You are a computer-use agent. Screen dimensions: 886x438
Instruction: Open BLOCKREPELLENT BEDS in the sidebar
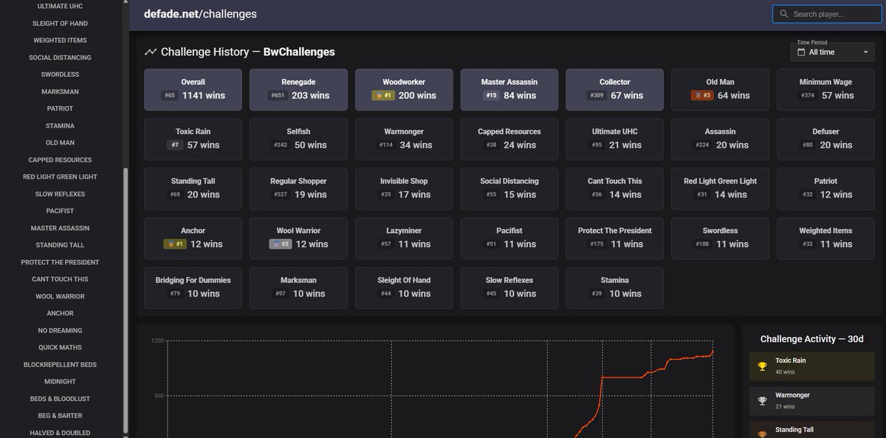pyautogui.click(x=61, y=365)
